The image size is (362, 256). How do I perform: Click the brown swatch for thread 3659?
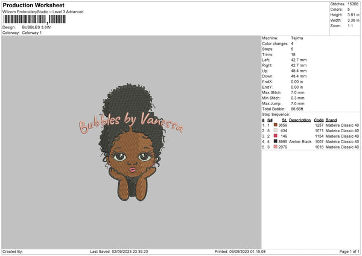(276, 125)
